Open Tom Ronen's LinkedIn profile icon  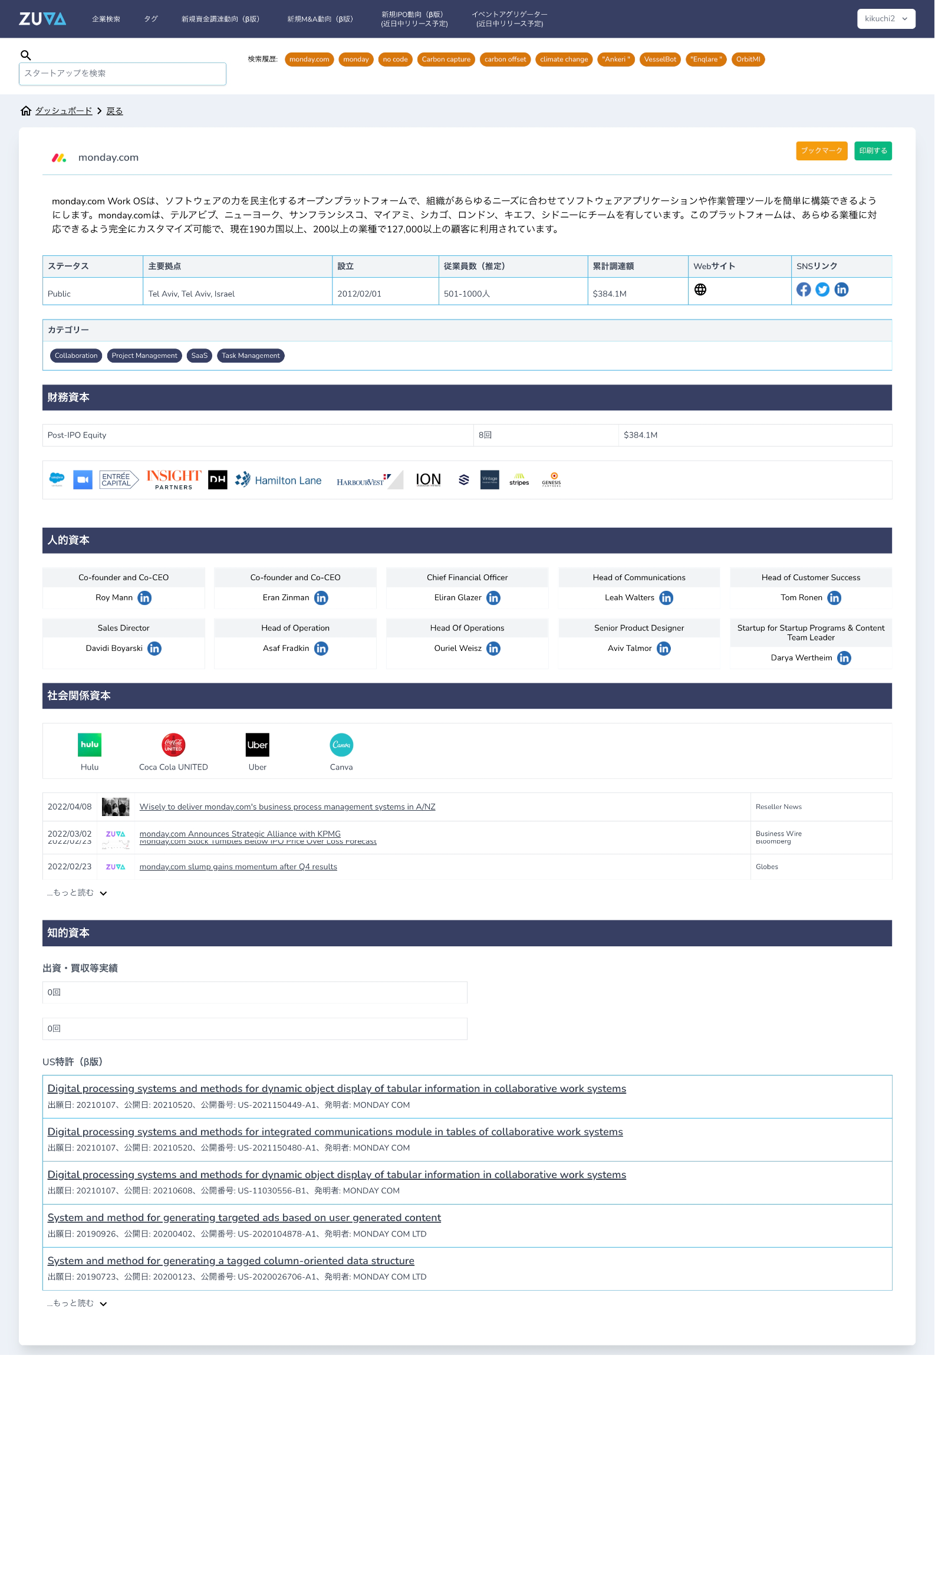tap(835, 598)
